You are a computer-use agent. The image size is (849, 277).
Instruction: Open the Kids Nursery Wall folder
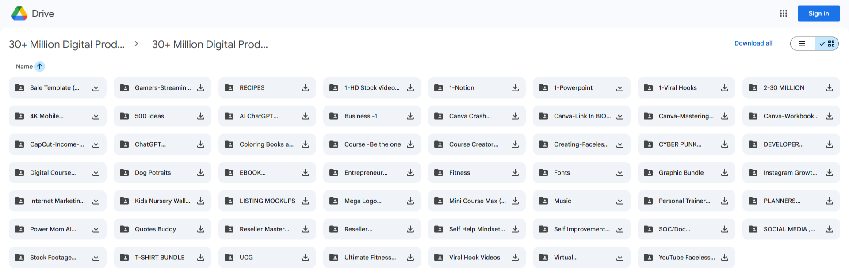pos(162,201)
